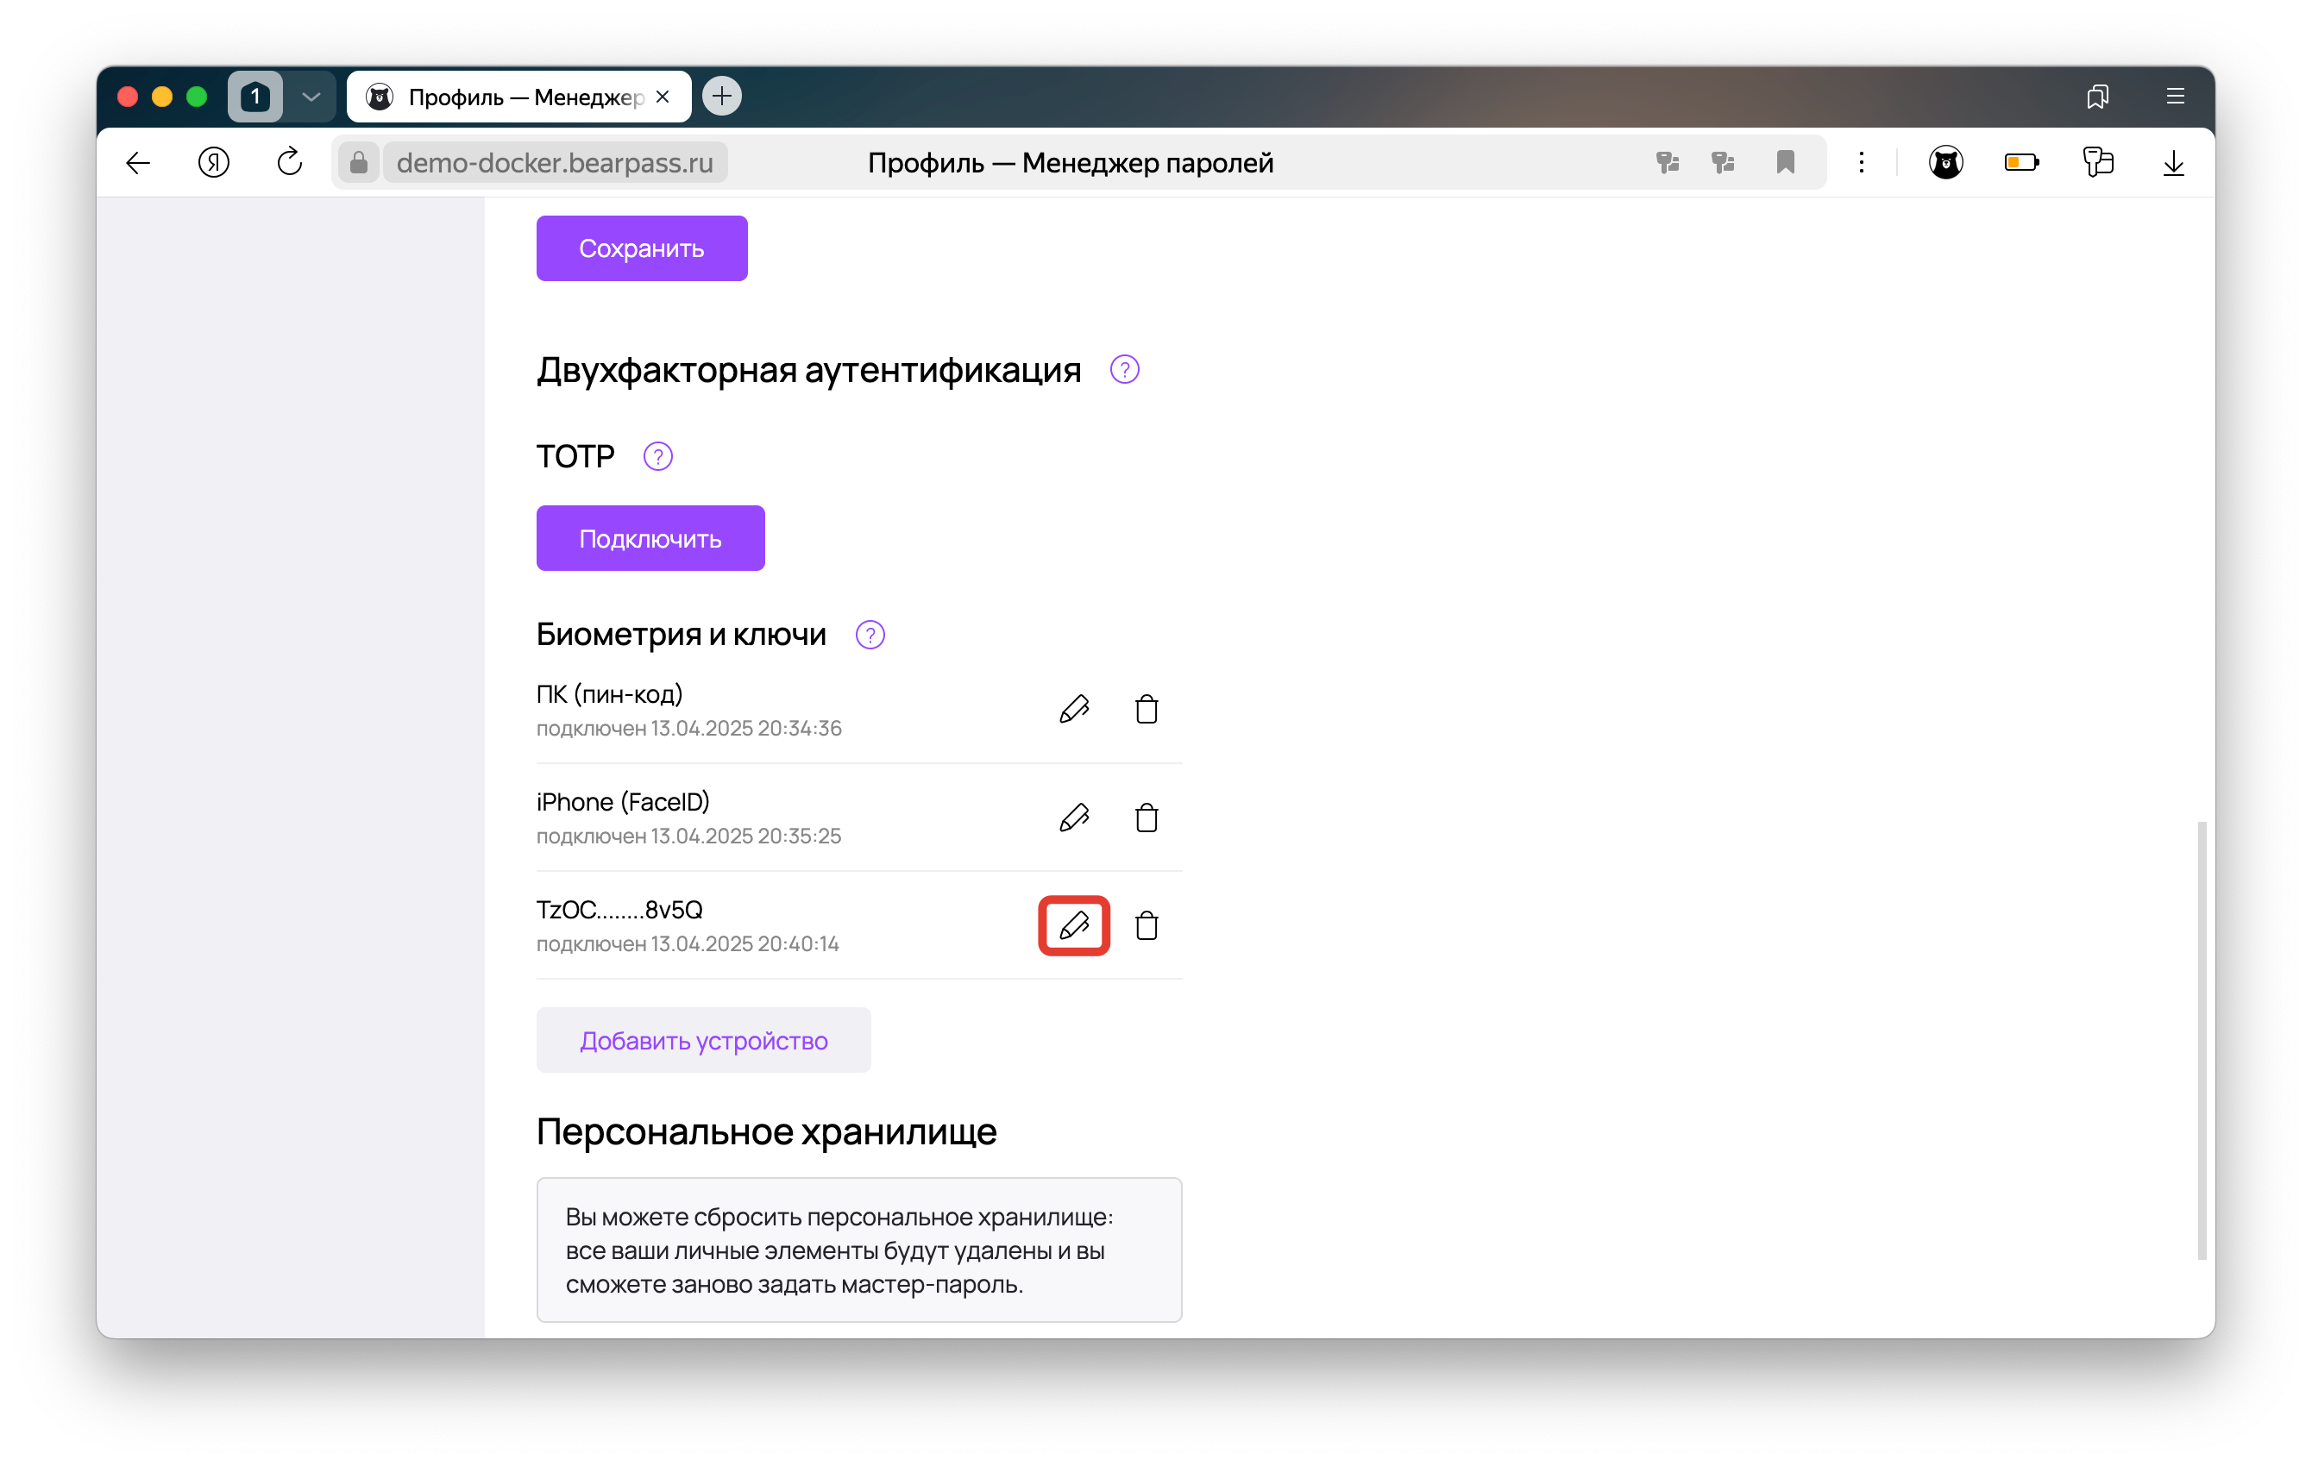Open help for "Двухфакторная аутентификация"

click(x=1123, y=369)
